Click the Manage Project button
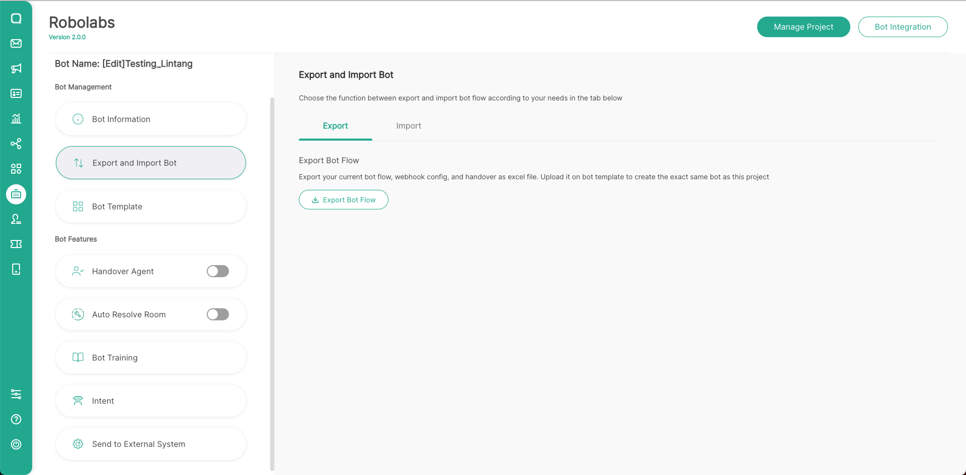Viewport: 966px width, 475px height. point(803,27)
